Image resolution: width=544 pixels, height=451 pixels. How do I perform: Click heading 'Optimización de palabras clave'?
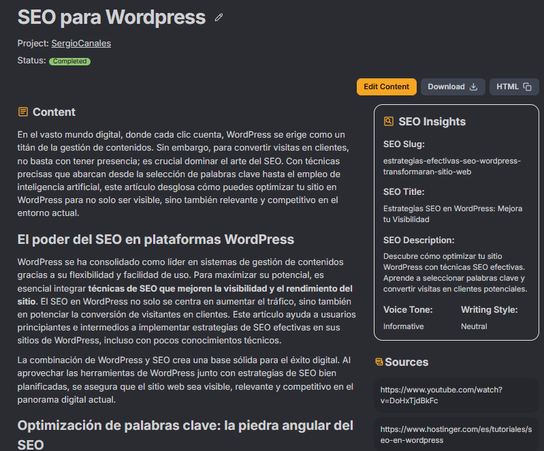185,435
